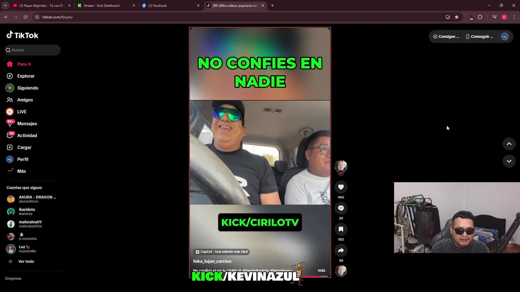Click CapCut edición más fácil tag
The image size is (520, 292).
[x=221, y=252]
